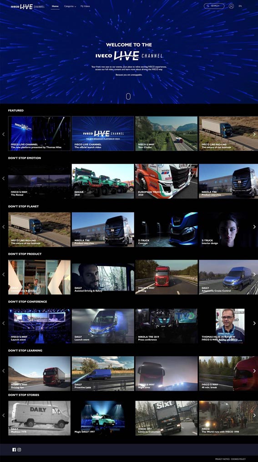Viewport: 258px width, 462px height.
Task: Play the Z-TRUCK Interior design video
Action: coord(228,229)
